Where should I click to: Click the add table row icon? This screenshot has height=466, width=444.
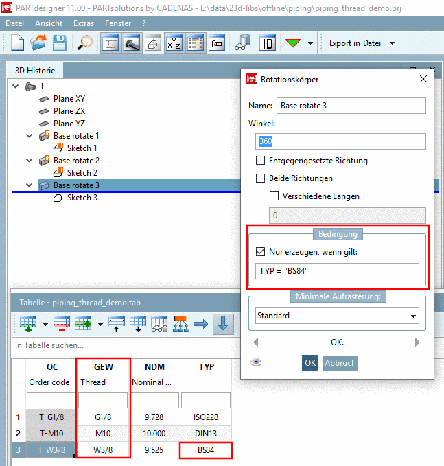28,324
